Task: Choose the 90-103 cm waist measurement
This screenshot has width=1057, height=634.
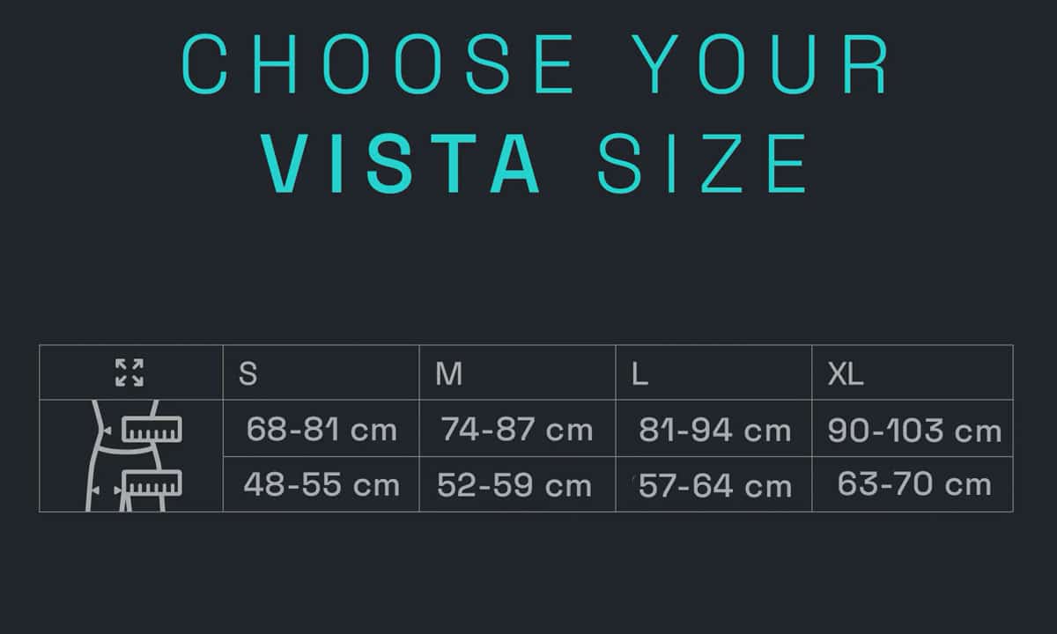Action: click(914, 431)
